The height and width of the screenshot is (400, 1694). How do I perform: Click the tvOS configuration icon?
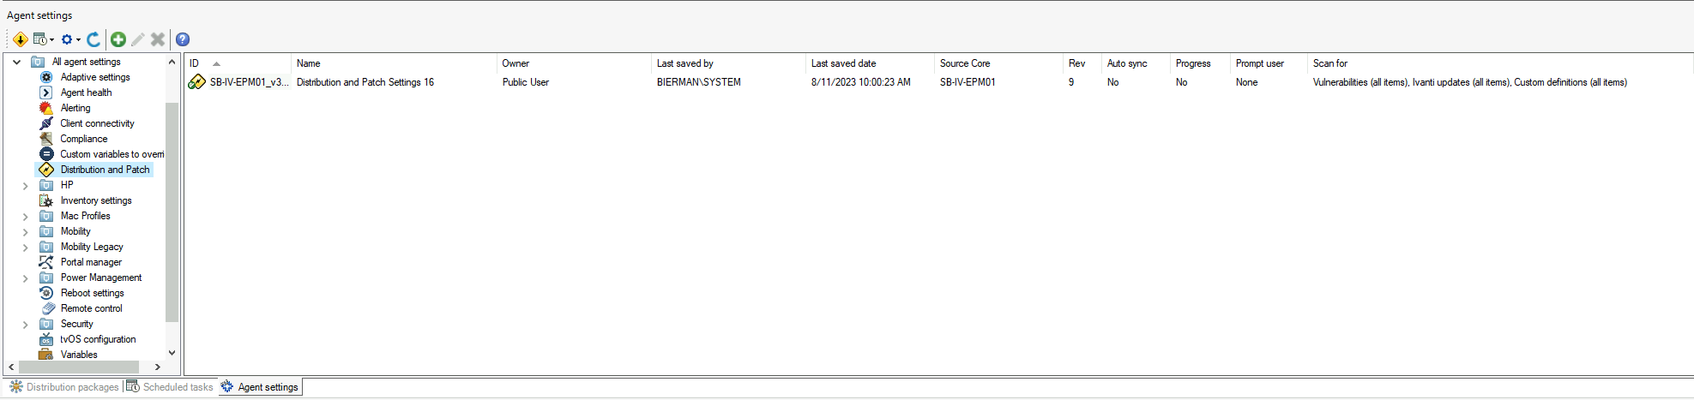46,339
